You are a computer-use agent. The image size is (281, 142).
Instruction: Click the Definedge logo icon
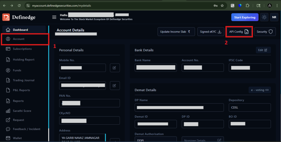(6, 17)
